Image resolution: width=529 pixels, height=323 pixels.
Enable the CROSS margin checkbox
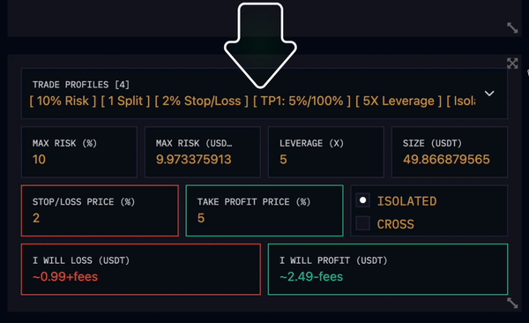point(363,223)
